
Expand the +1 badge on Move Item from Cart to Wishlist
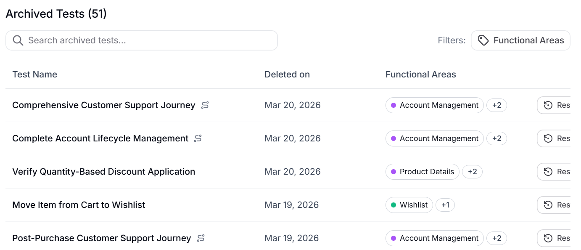click(445, 205)
